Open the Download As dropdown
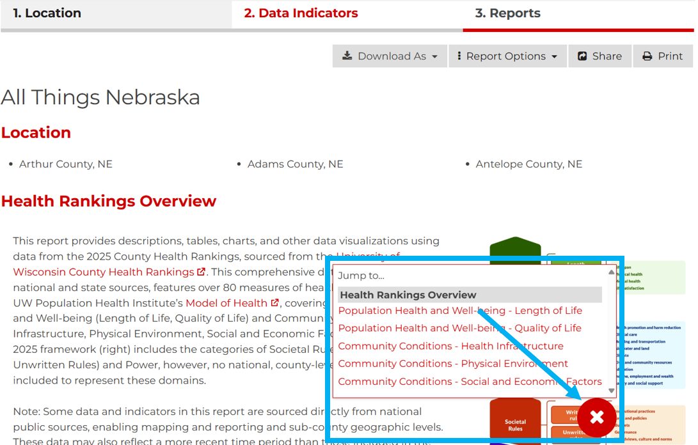Viewport: 698px width, 445px height. [x=390, y=56]
